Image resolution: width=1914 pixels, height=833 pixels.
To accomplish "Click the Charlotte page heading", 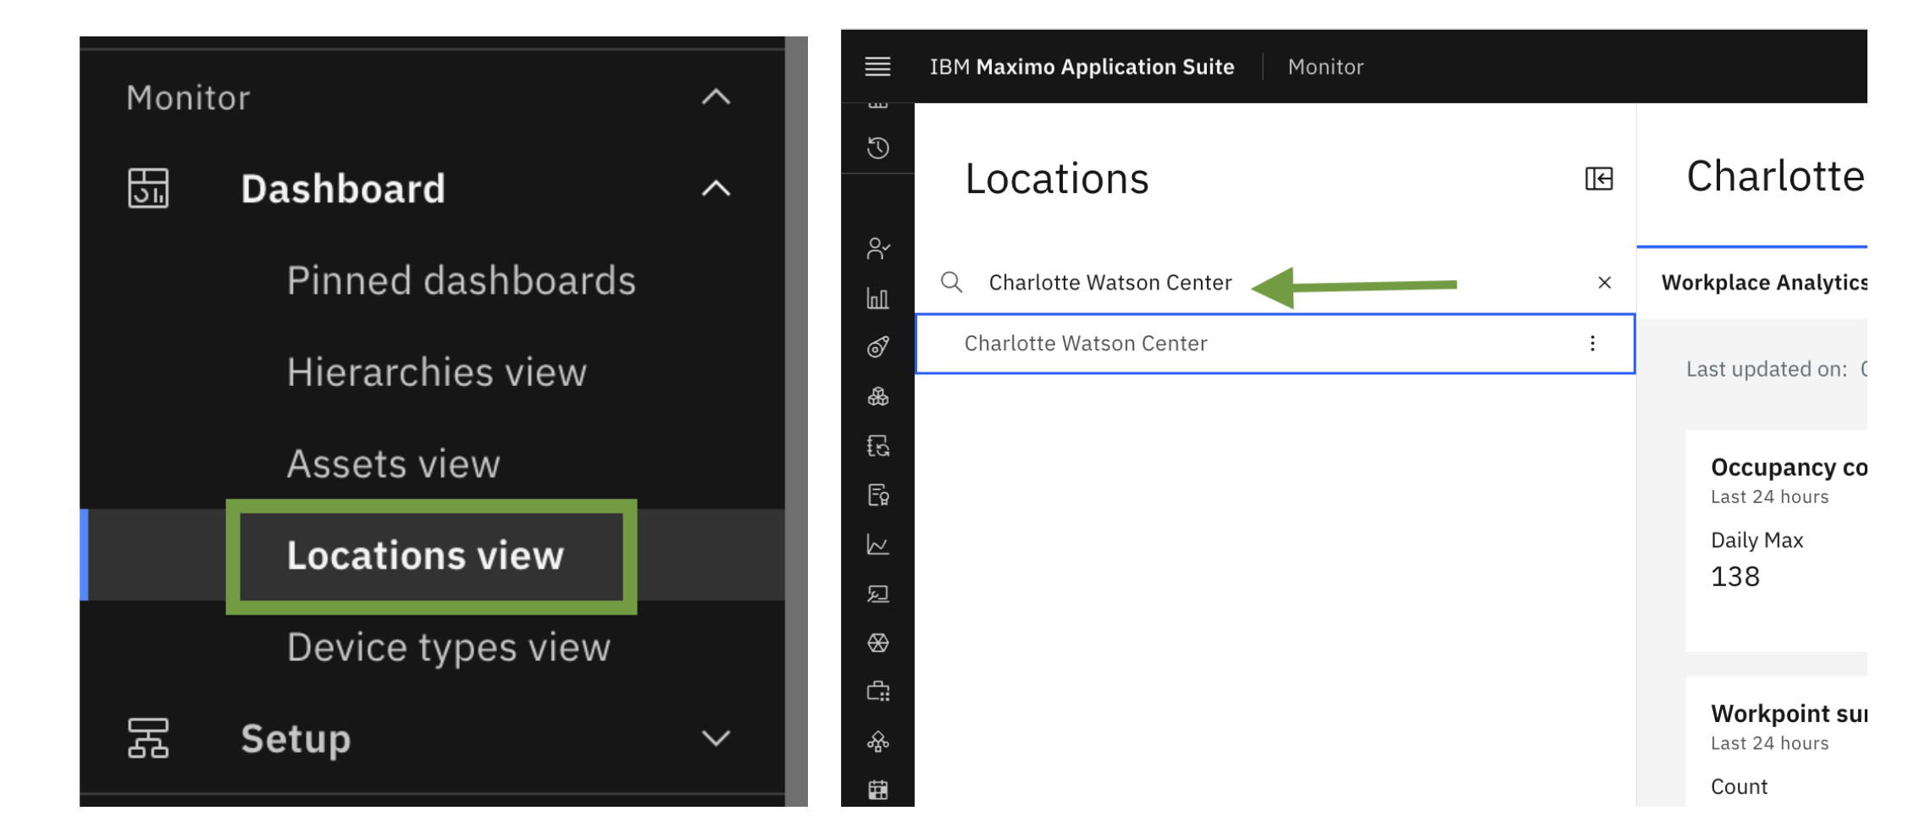I will click(x=1775, y=176).
